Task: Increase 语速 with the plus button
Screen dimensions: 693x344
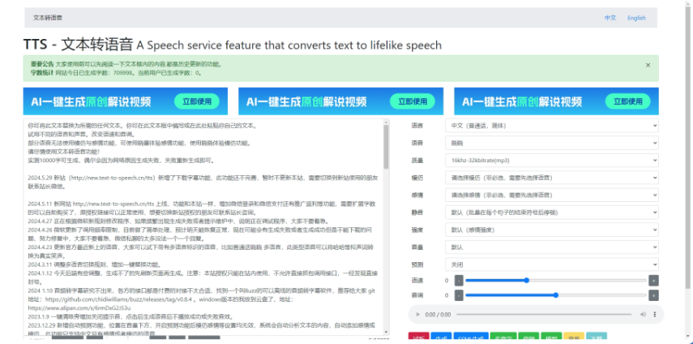Action: tap(653, 280)
